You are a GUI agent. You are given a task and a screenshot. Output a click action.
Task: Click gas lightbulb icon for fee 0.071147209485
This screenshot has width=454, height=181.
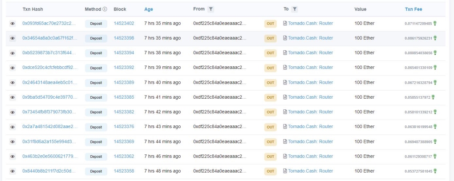pyautogui.click(x=435, y=23)
